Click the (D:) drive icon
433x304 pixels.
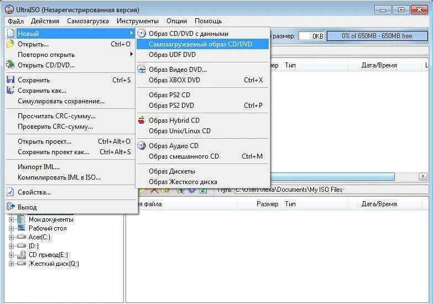pyautogui.click(x=21, y=246)
